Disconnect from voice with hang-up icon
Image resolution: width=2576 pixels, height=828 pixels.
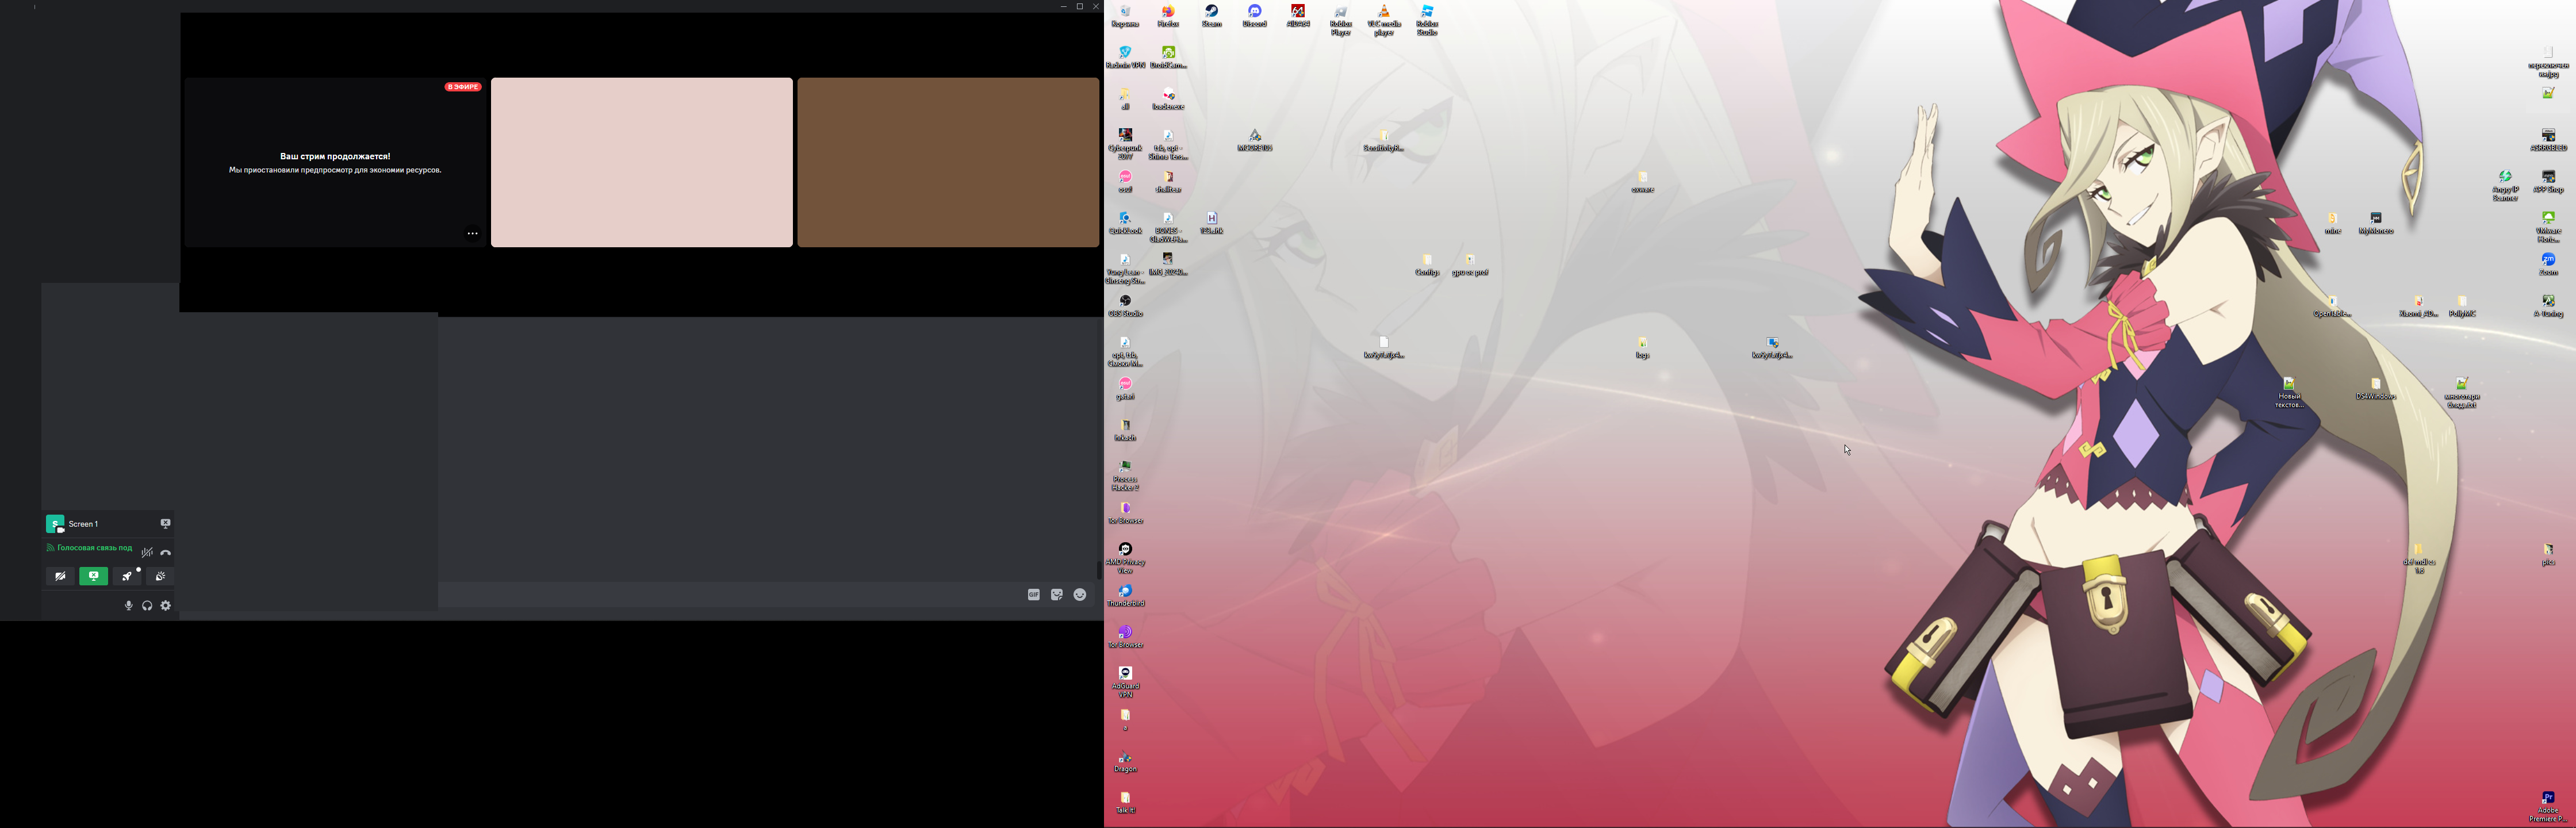pyautogui.click(x=166, y=552)
